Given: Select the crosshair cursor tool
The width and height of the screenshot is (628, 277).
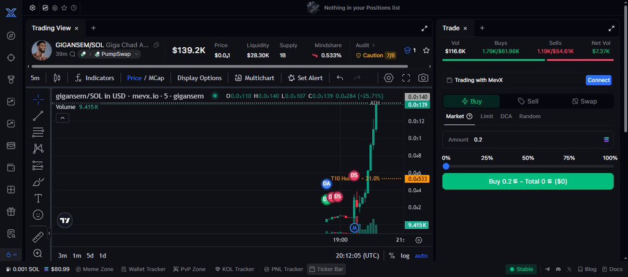Looking at the screenshot, I should pyautogui.click(x=38, y=99).
